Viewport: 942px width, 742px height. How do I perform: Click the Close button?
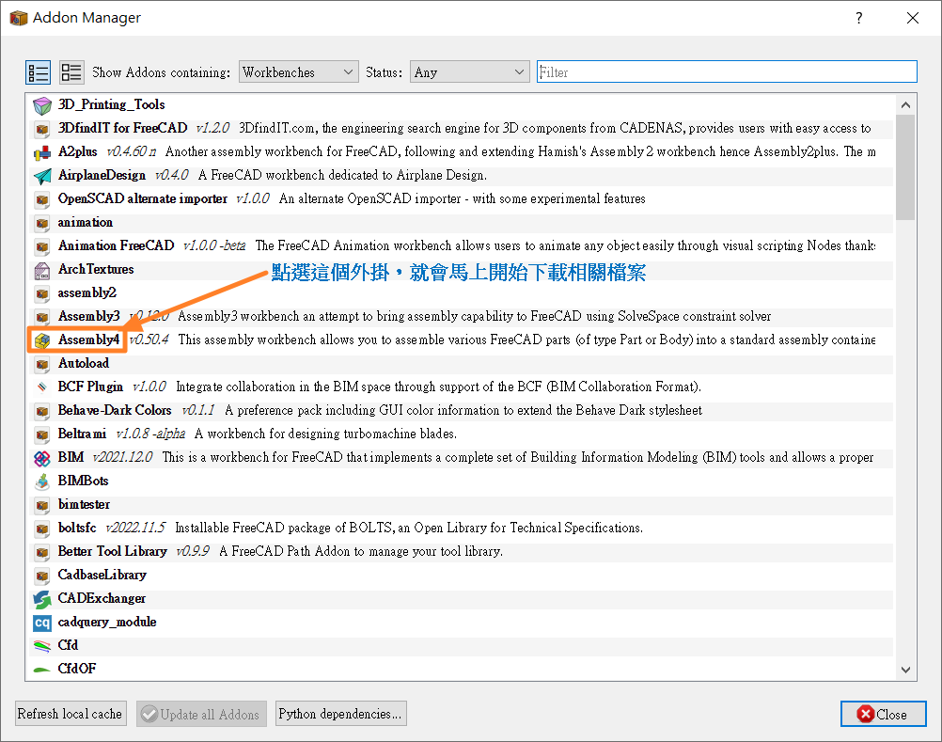pos(883,715)
